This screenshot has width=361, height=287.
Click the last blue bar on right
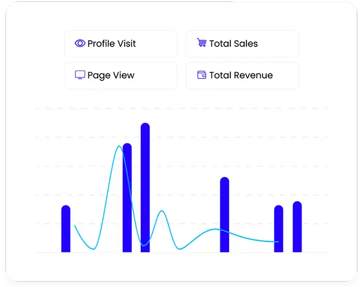point(297,227)
